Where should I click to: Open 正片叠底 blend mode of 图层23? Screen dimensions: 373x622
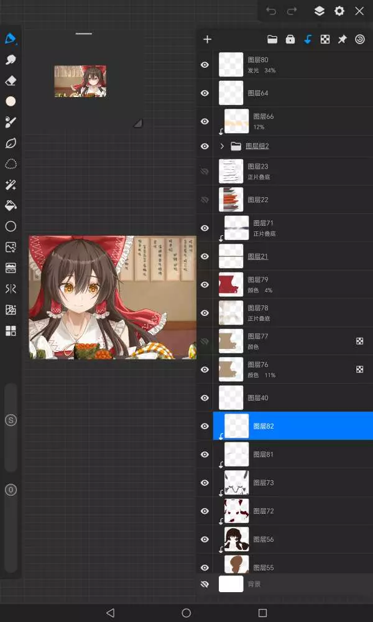pyautogui.click(x=259, y=177)
